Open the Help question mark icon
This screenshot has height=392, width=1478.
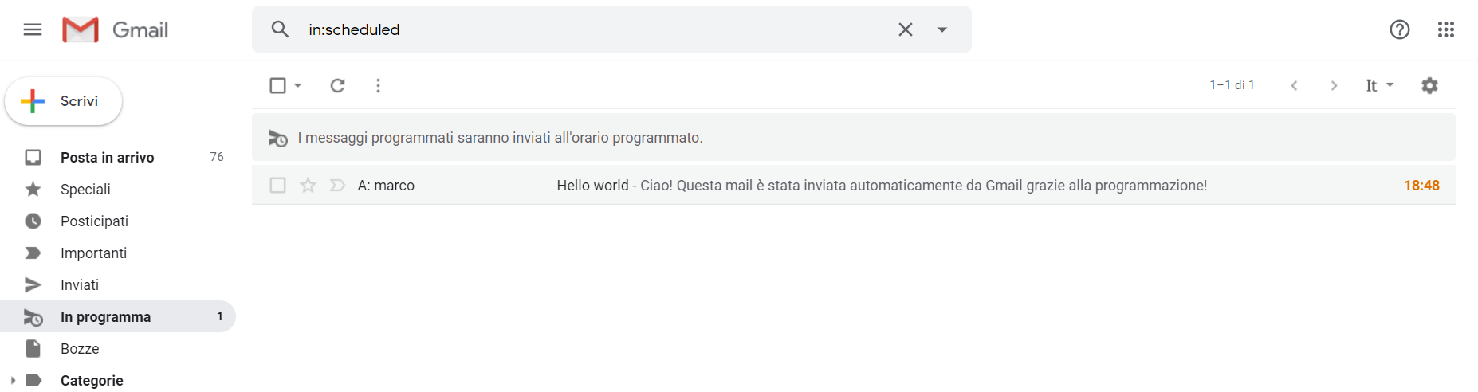point(1400,29)
